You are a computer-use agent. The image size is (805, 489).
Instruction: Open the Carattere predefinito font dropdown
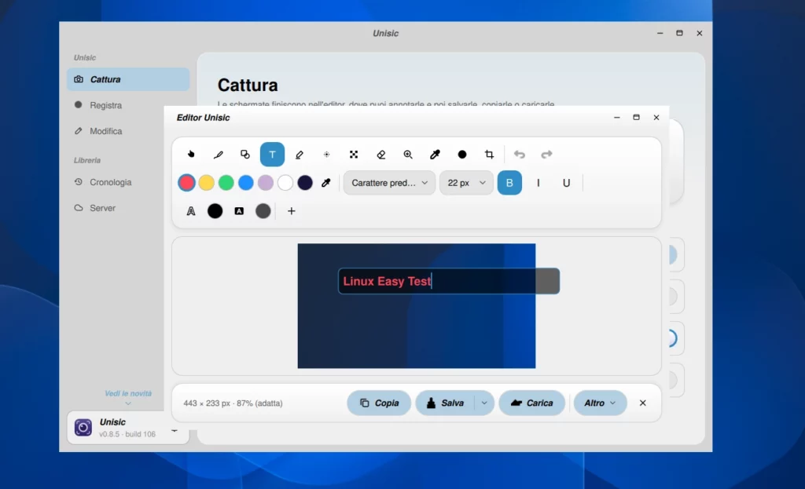point(389,182)
